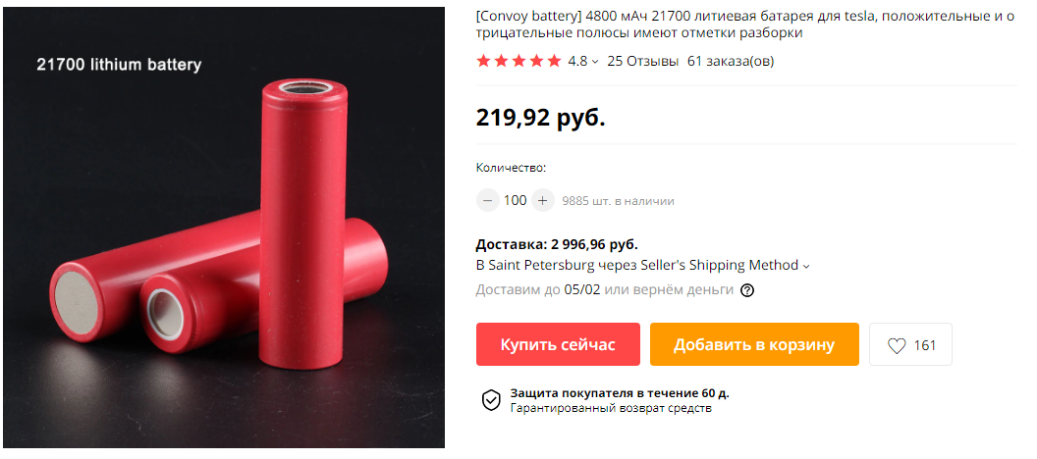Click the Добавить в корзину button
Viewport: 1037px width, 459px height.
pyautogui.click(x=754, y=344)
